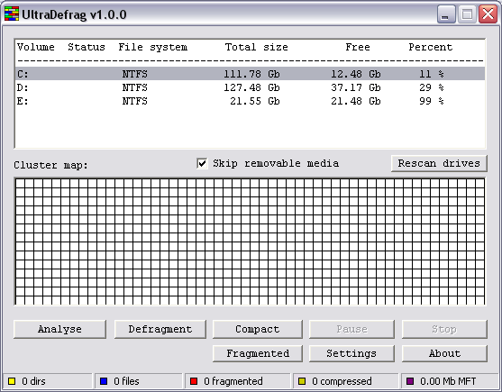Click the Defragment button
Image resolution: width=502 pixels, height=392 pixels.
click(x=160, y=329)
